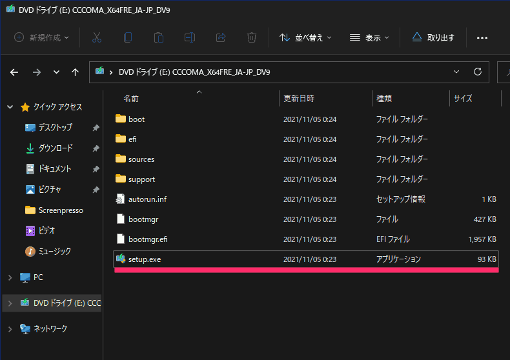
Task: Go forward with the right arrow
Action: tap(37, 72)
